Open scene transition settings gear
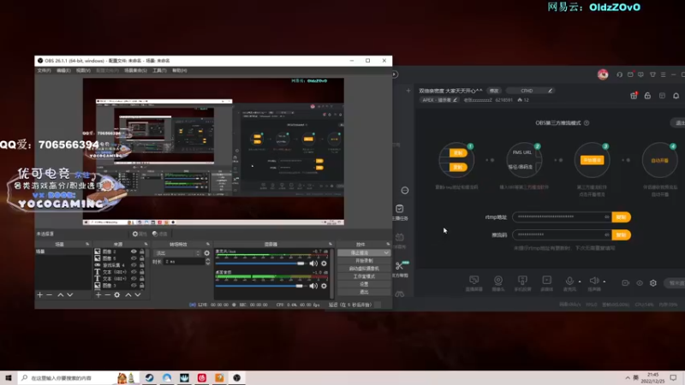Image resolution: width=685 pixels, height=385 pixels. pyautogui.click(x=206, y=253)
